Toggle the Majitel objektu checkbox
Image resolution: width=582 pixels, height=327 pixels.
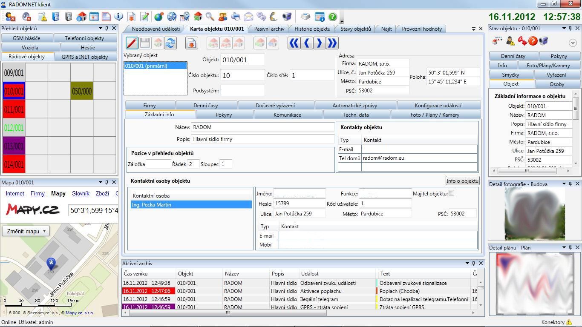[x=452, y=193]
